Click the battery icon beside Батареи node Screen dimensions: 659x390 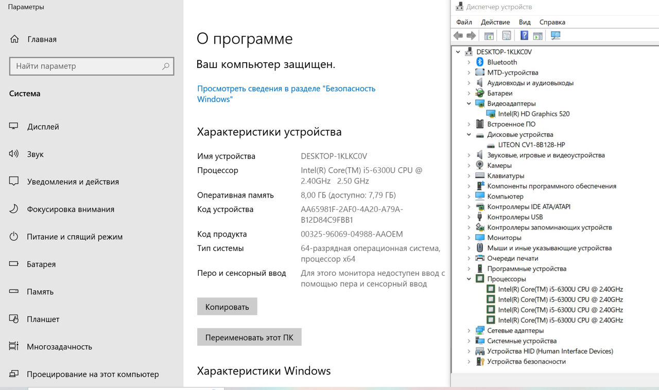pos(480,93)
